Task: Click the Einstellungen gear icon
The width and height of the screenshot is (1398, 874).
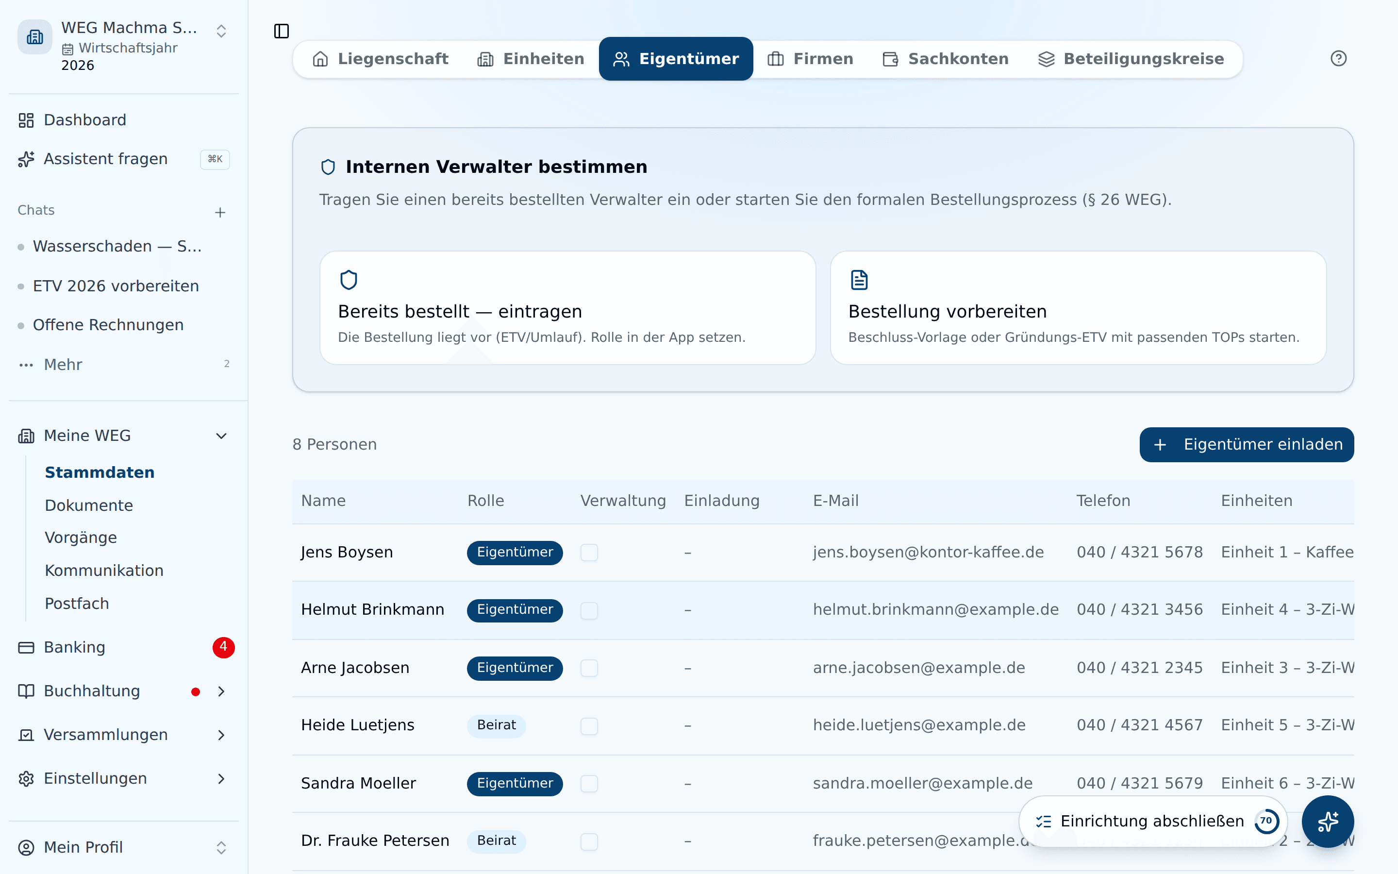Action: click(x=26, y=779)
